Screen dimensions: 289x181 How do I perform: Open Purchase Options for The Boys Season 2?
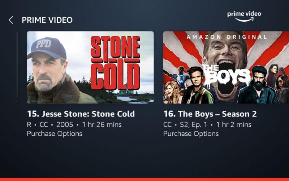coord(191,134)
